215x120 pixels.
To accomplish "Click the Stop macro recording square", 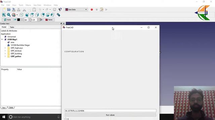I will tap(97, 10).
